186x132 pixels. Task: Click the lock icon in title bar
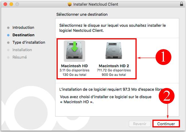[181, 4]
